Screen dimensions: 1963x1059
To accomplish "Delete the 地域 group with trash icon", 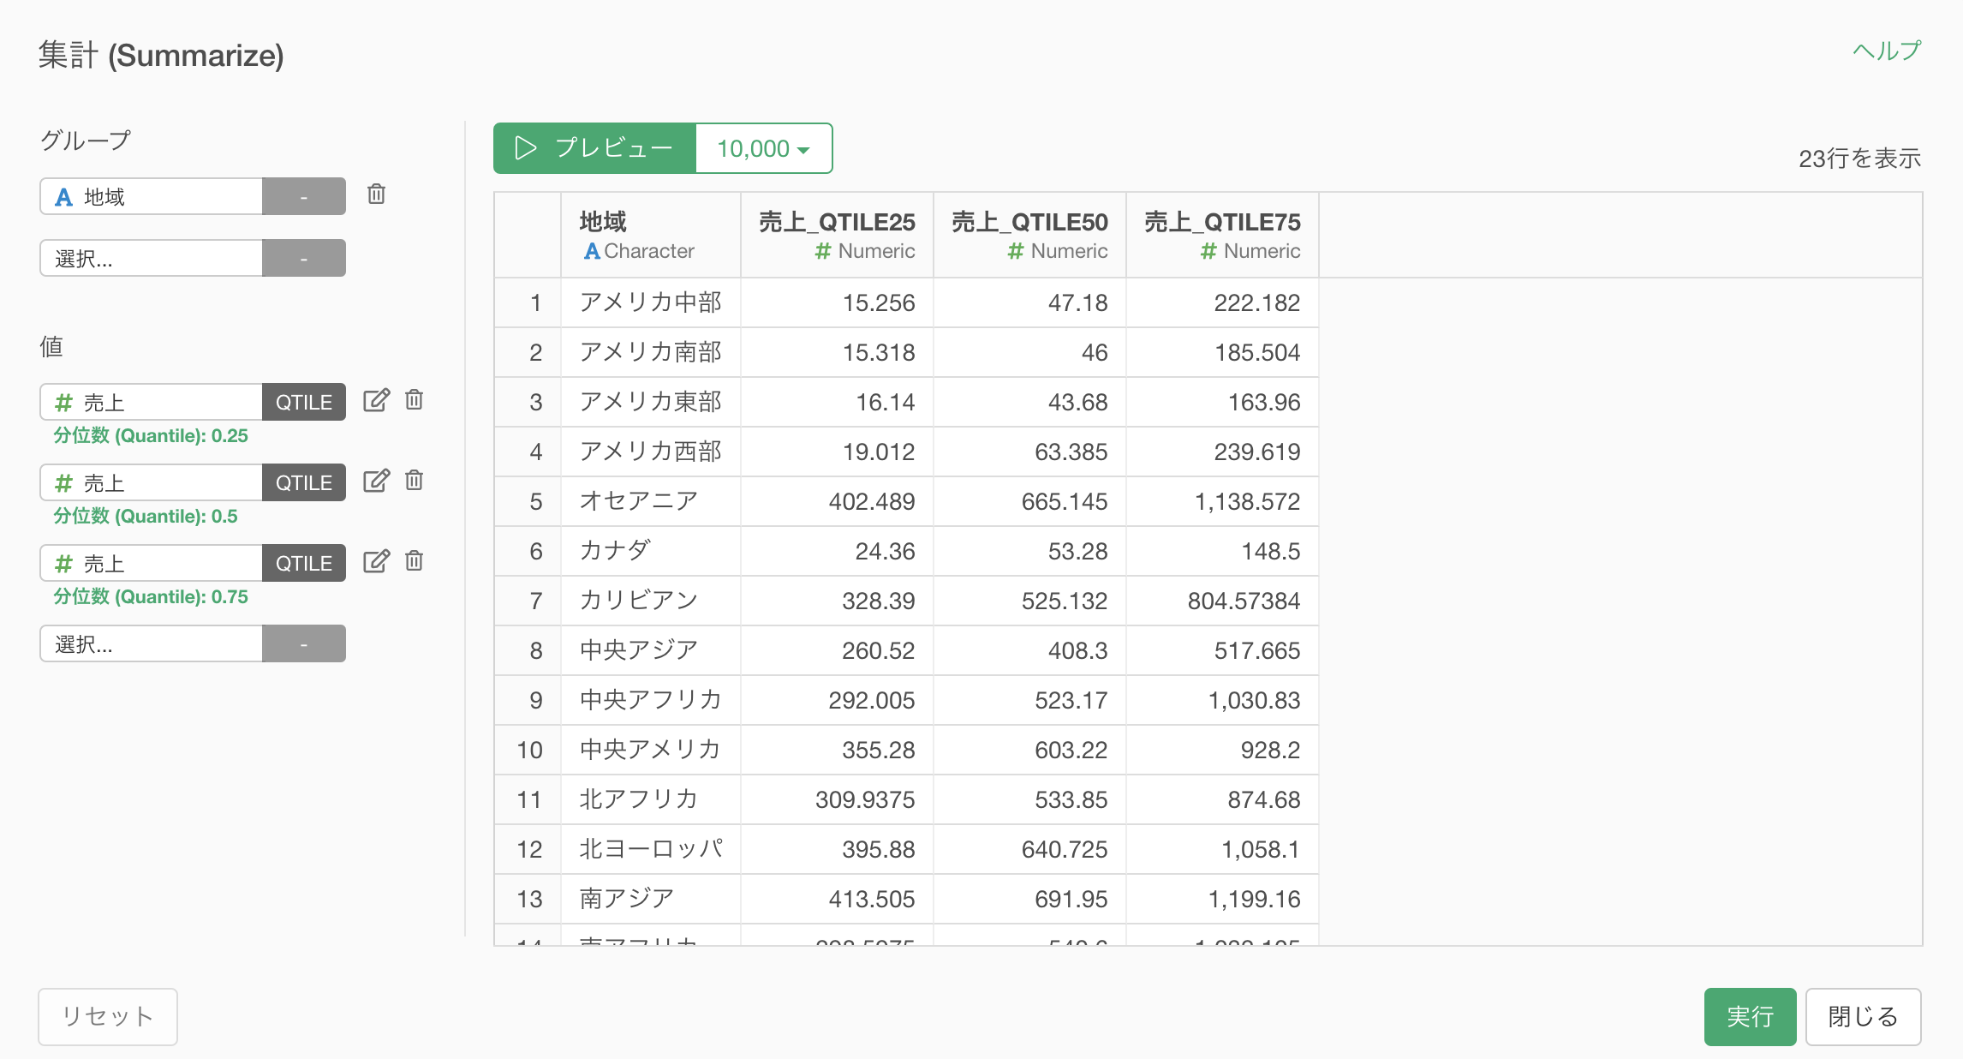I will (x=376, y=194).
